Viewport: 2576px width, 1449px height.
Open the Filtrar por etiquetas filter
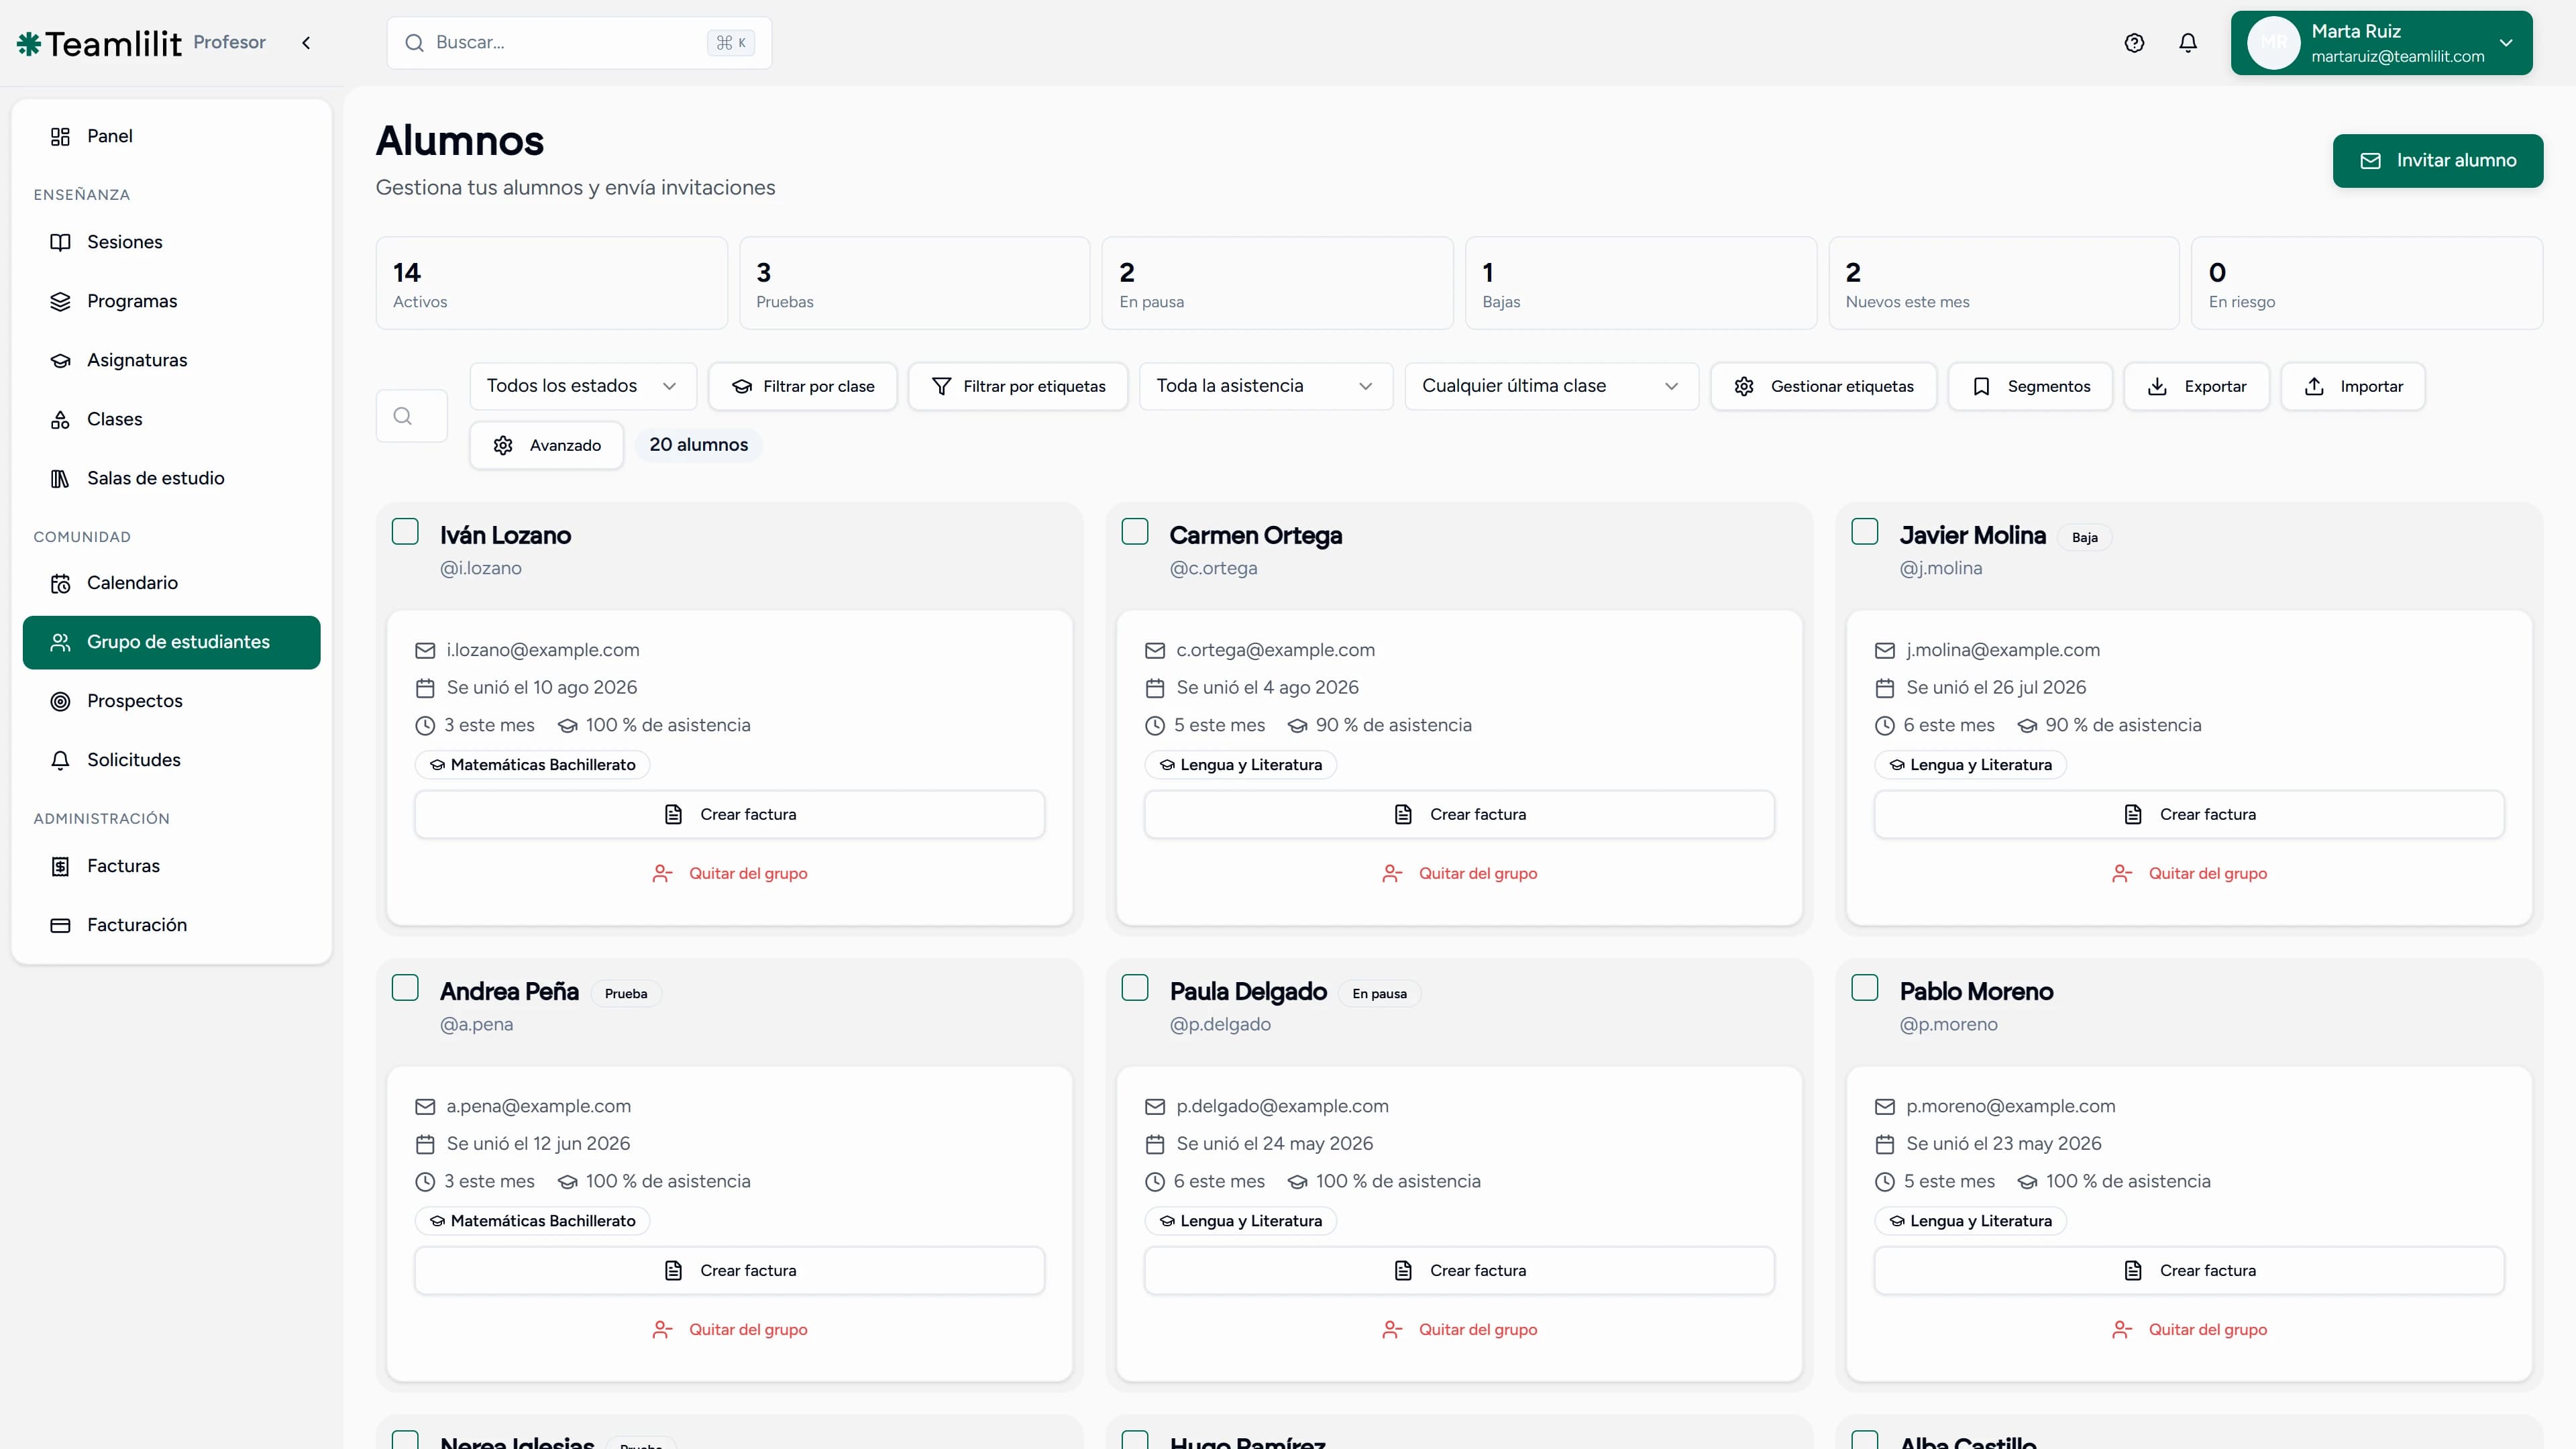pos(1018,386)
